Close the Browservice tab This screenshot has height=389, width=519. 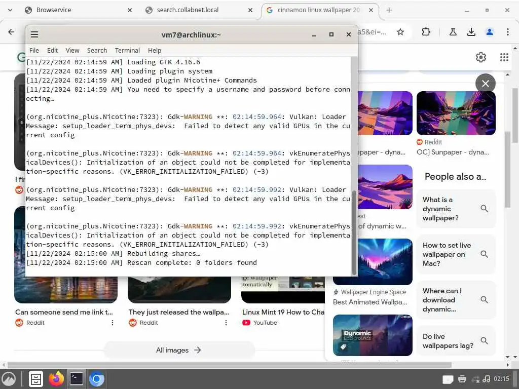tap(130, 10)
